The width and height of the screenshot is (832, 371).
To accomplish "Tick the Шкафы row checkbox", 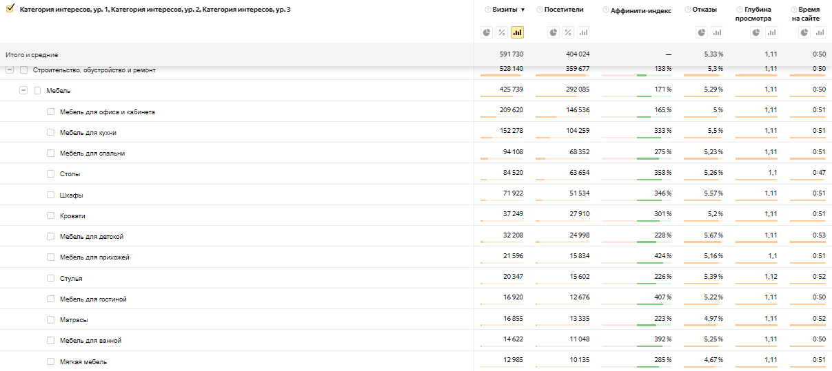I will click(50, 195).
